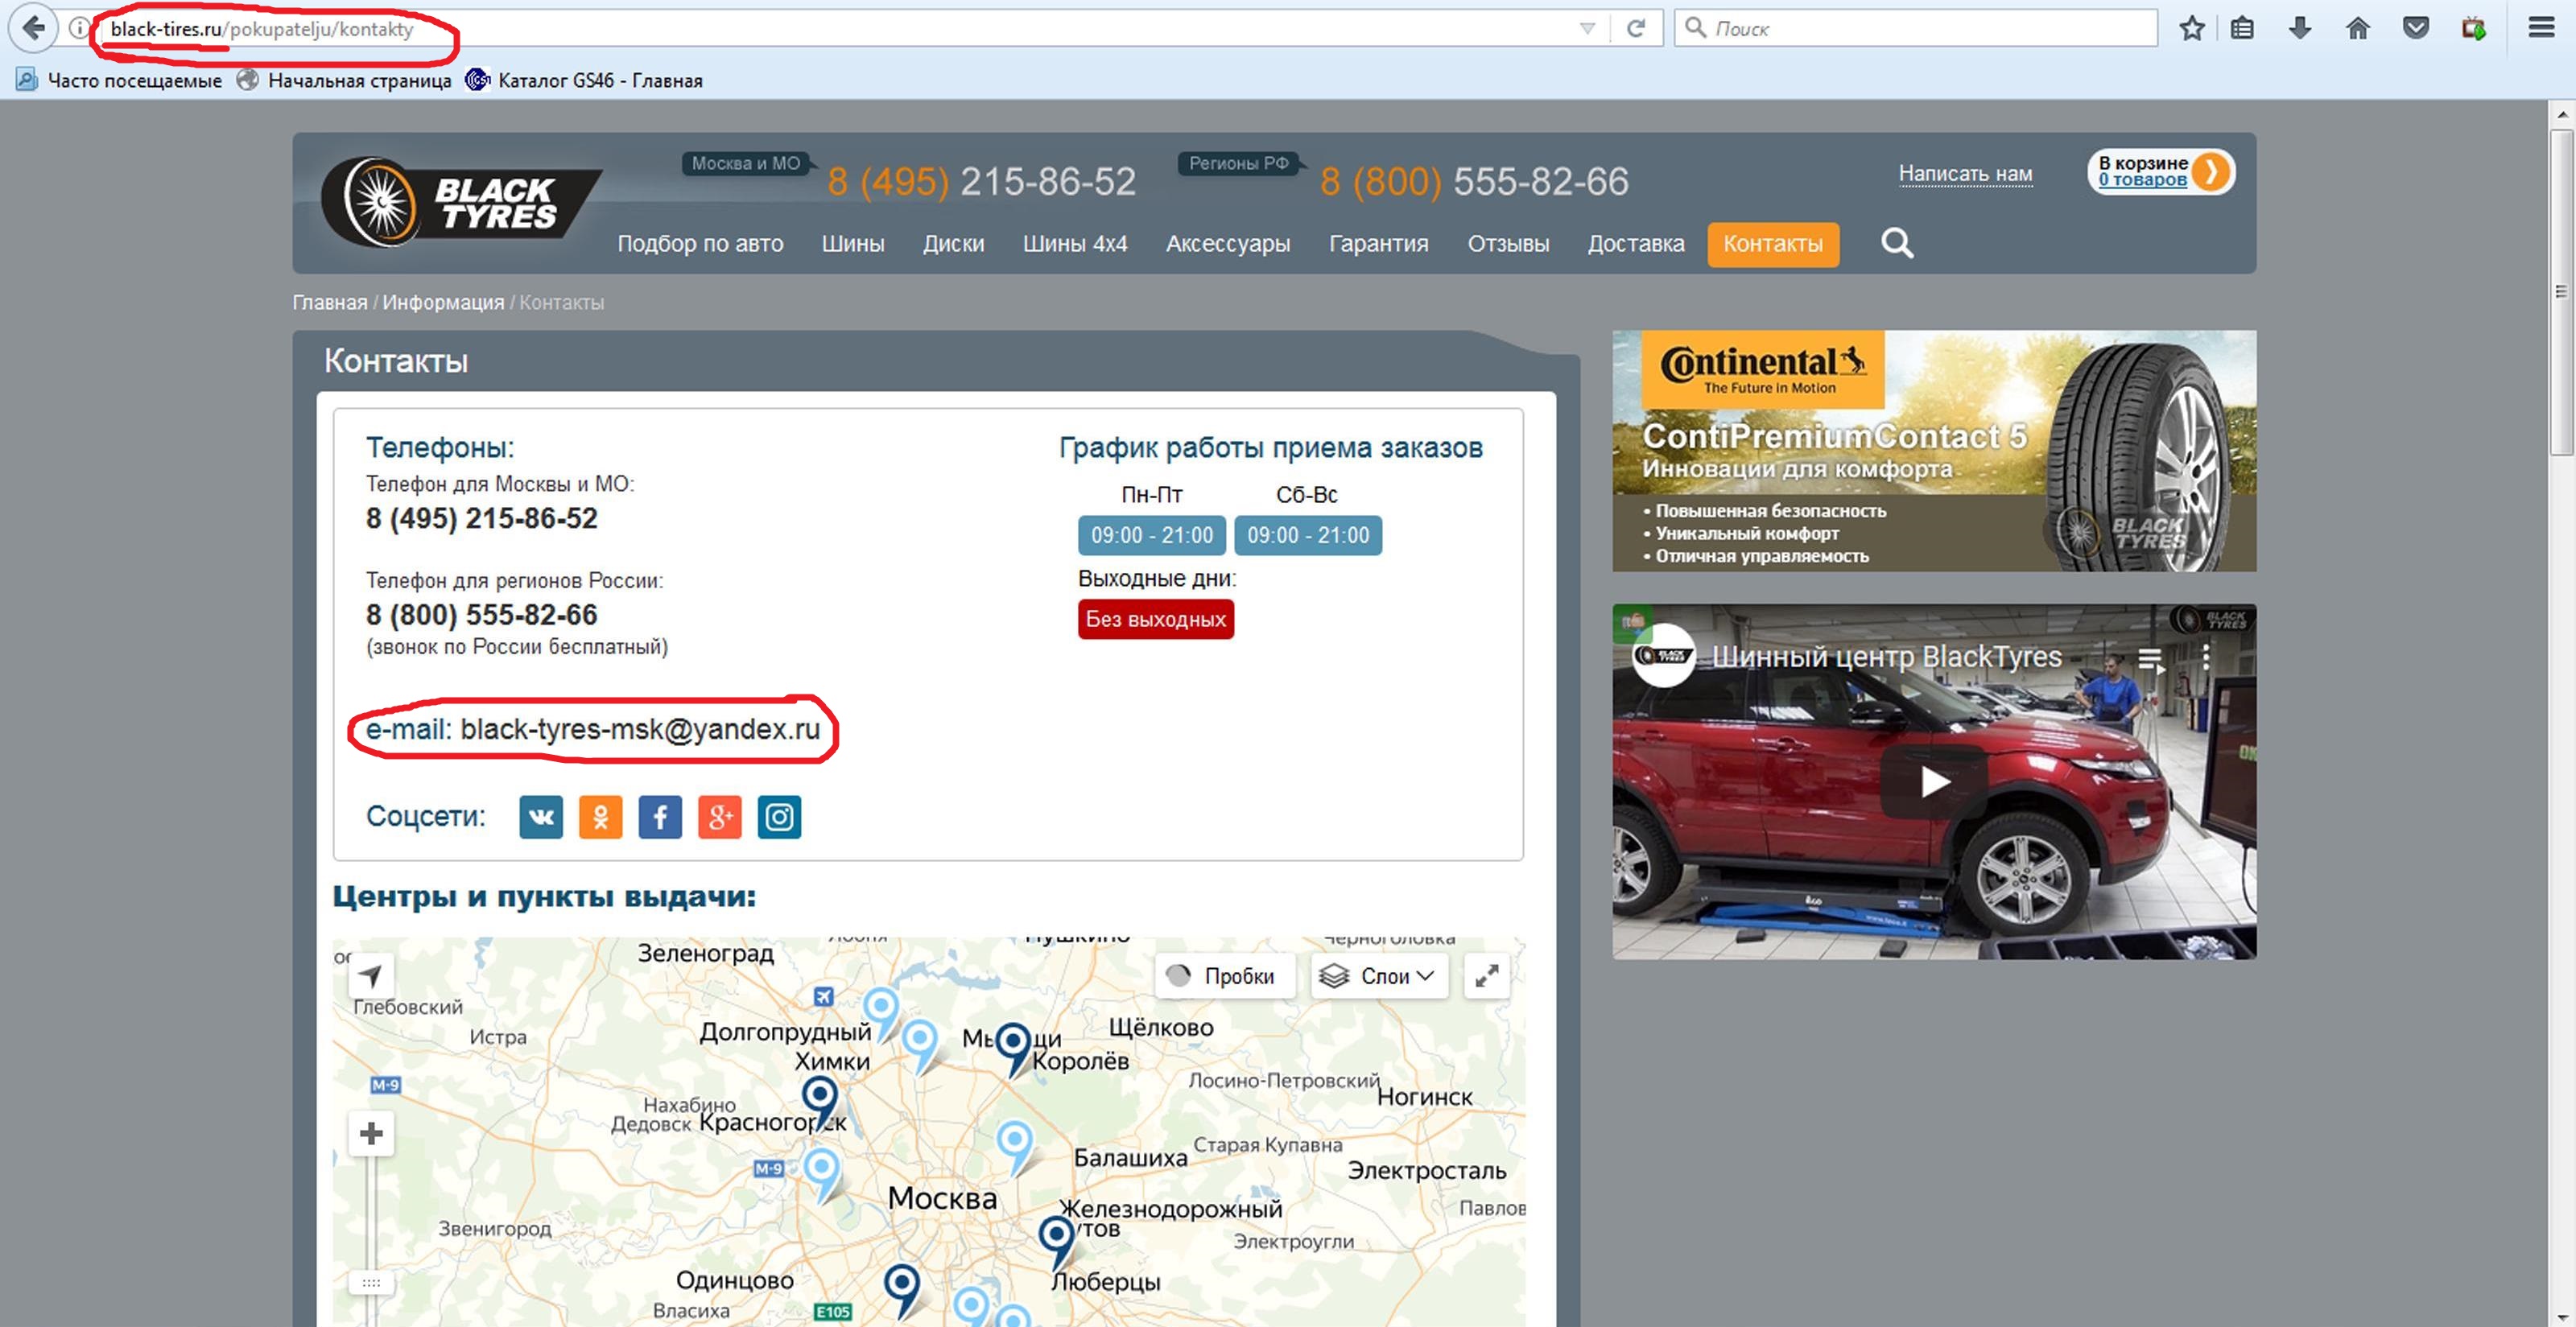Click the light map pin near Долгопрудный

point(881,1013)
